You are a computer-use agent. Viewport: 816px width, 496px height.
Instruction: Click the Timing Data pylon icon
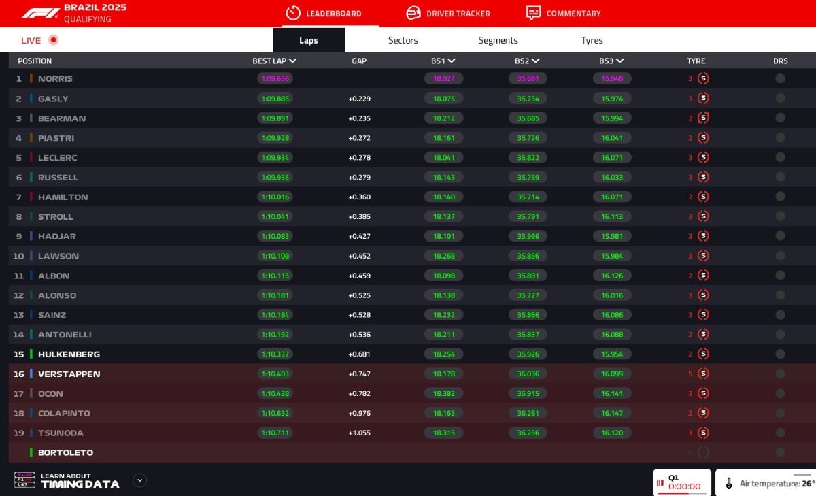(x=23, y=480)
